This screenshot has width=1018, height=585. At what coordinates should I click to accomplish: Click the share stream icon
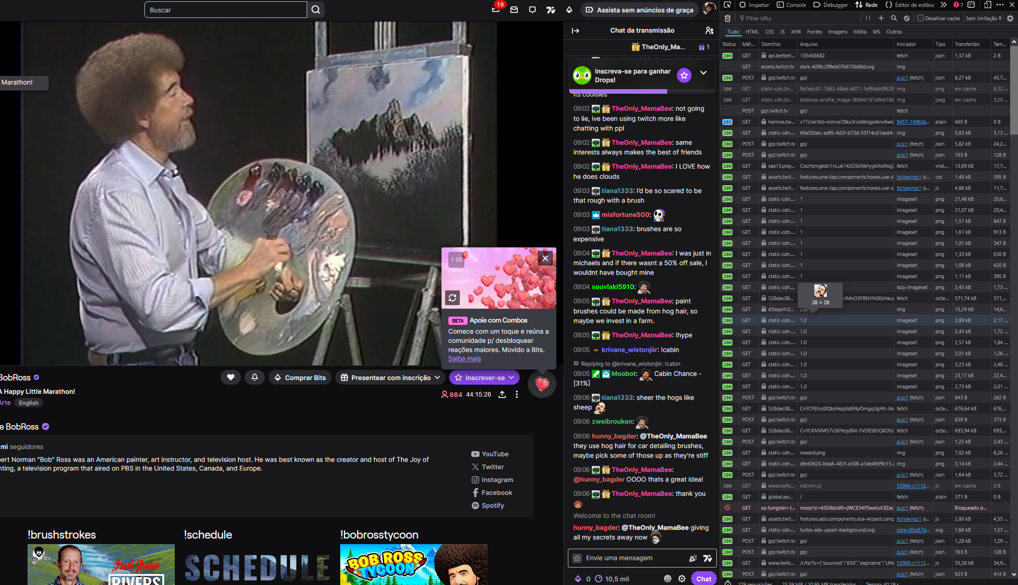coord(502,394)
